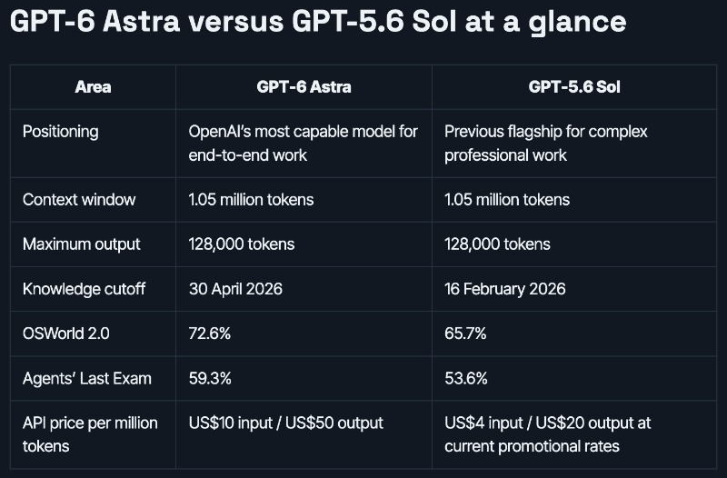Click the page heading about GPT-6 Astra
Viewport: 727px width, 478px height.
[x=318, y=22]
